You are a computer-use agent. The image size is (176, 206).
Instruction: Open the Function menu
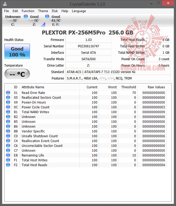click(28, 11)
